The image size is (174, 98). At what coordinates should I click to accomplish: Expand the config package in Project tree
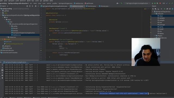coord(10,26)
